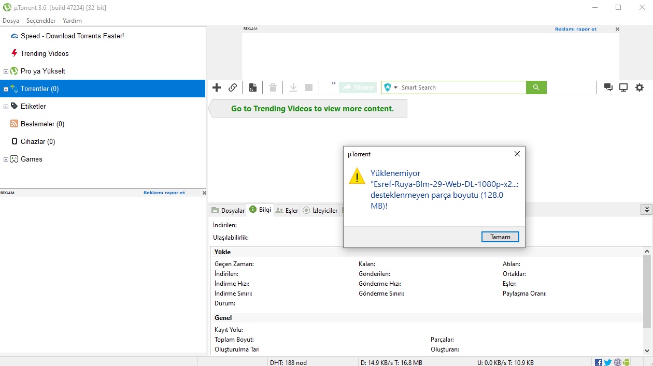Expand the toolbar overflow chevron
653x366 pixels.
point(333,83)
